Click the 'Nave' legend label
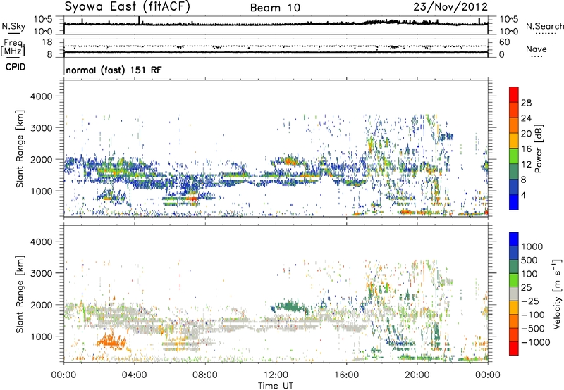The height and width of the screenshot is (390, 564). 536,49
